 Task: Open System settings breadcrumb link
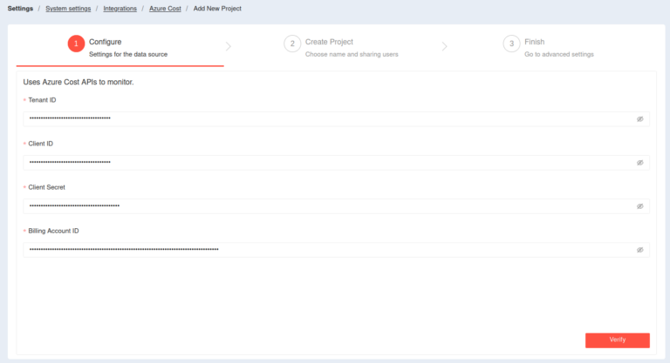[x=69, y=8]
